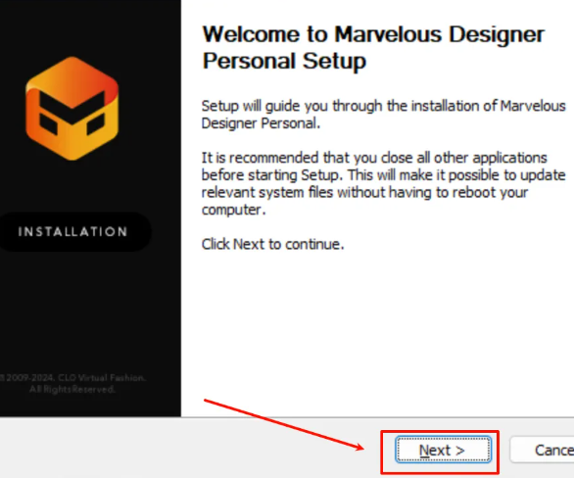Image resolution: width=574 pixels, height=478 pixels.
Task: Cancel the Marvelous Designer setup
Action: coord(543,450)
